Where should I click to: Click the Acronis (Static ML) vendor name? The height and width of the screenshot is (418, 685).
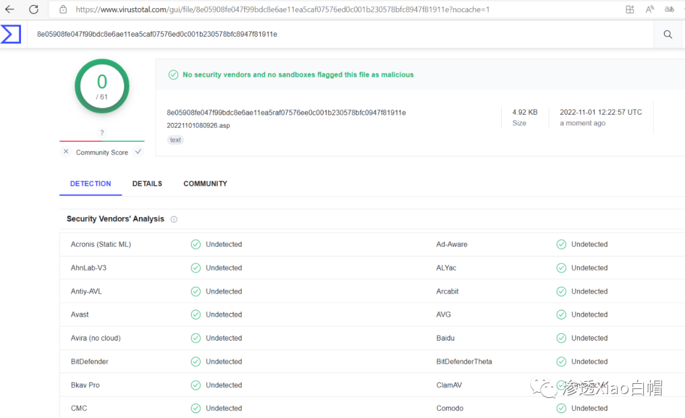coord(101,244)
